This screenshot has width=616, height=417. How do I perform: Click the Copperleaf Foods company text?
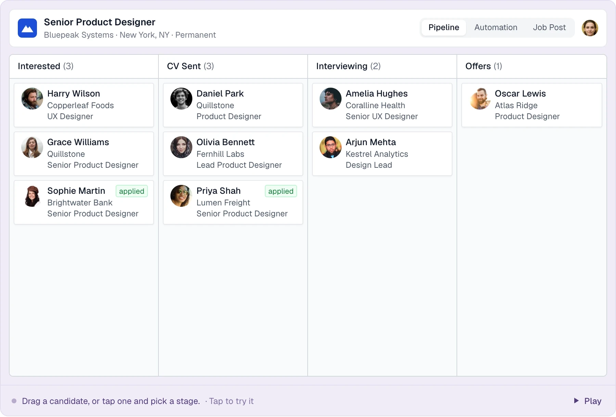click(80, 105)
